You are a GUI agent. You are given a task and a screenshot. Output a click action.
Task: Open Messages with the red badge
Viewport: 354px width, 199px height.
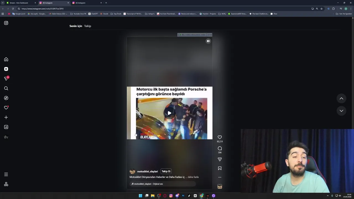[x=6, y=78]
